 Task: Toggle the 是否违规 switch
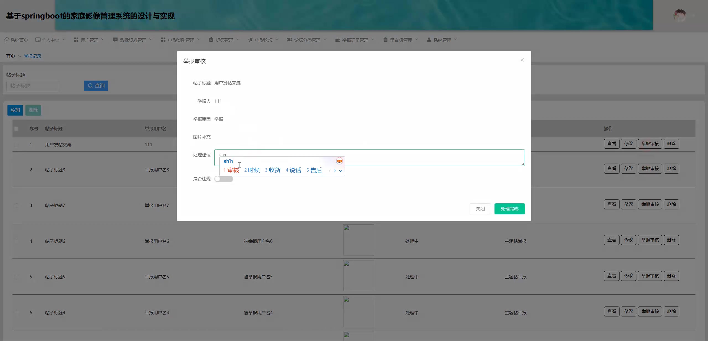[x=223, y=179]
